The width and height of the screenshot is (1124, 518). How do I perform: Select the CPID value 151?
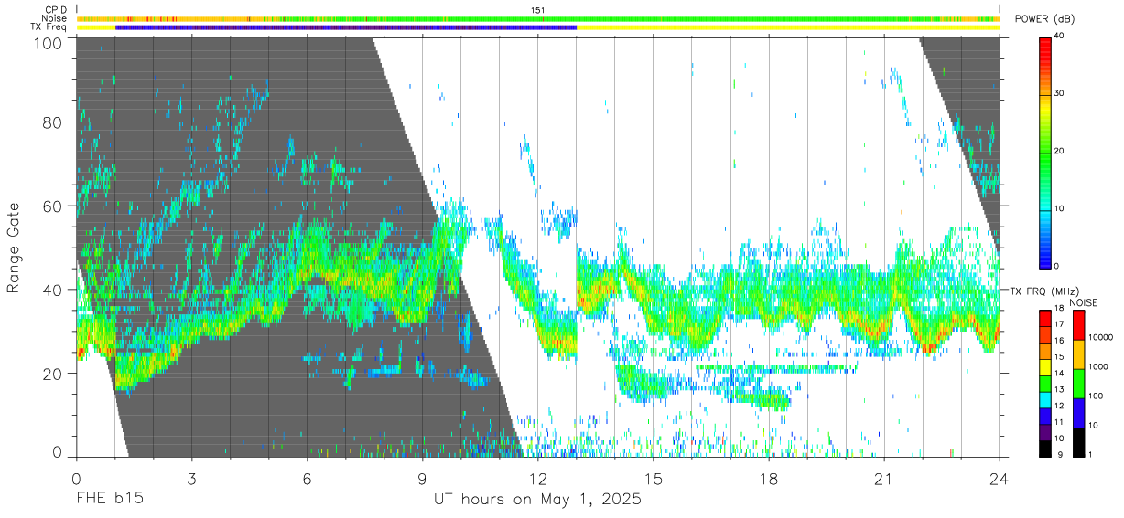(538, 9)
